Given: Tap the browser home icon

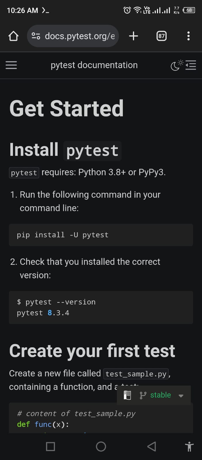Looking at the screenshot, I should coord(13,36).
